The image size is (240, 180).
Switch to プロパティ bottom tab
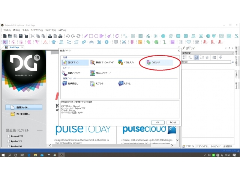point(188,146)
